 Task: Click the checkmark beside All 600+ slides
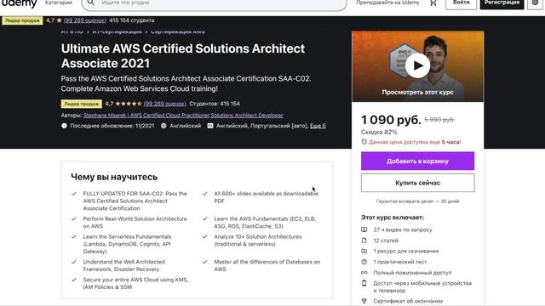click(205, 194)
